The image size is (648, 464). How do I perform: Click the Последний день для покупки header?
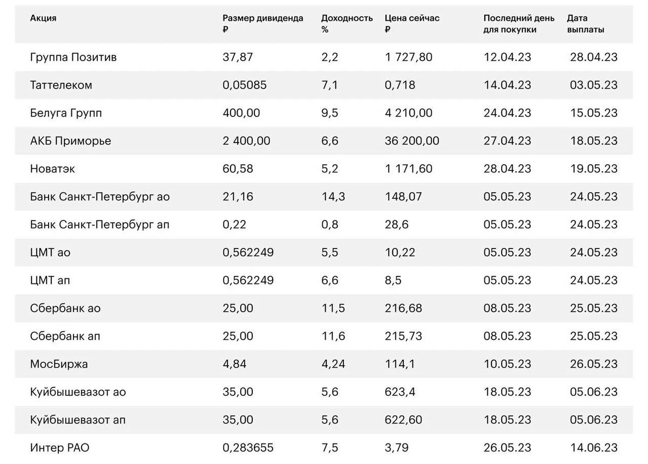pos(519,24)
